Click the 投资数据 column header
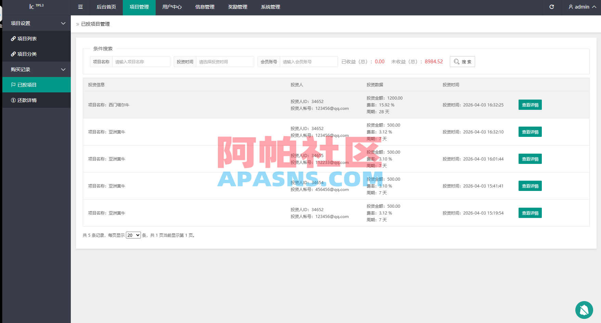The width and height of the screenshot is (601, 323). click(375, 85)
